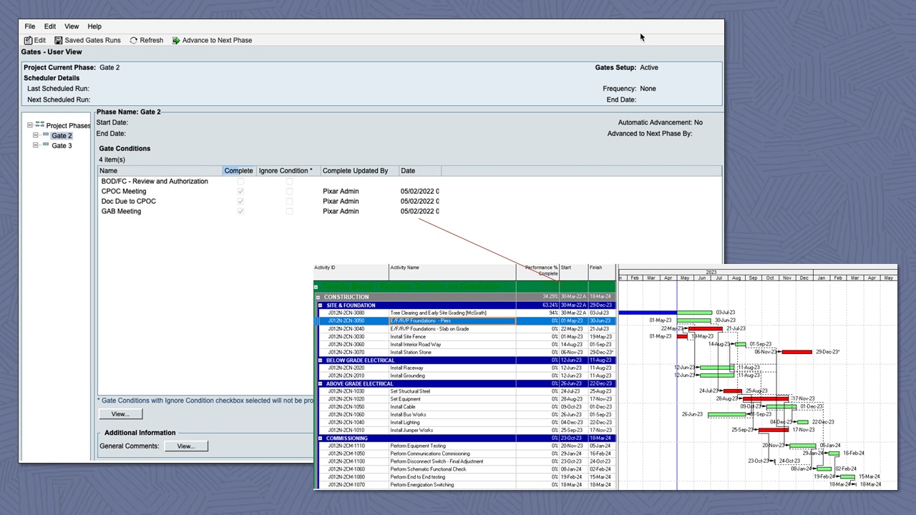Screen dimensions: 916x515
Task: Click the Edit toolbar icon
Action: pyautogui.click(x=28, y=41)
